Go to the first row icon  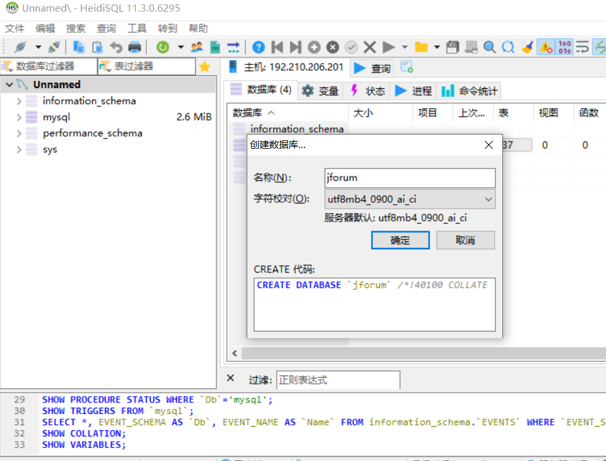[277, 47]
